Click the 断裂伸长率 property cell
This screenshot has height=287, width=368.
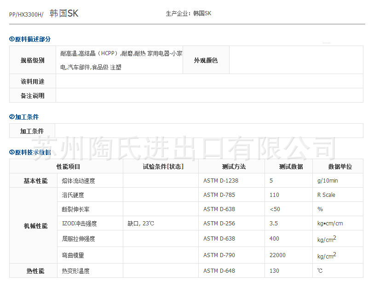click(90, 209)
